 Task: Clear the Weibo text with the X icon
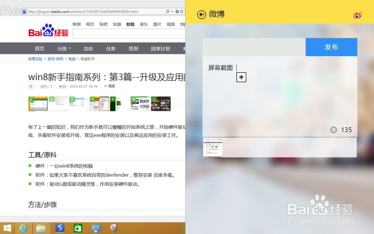pyautogui.click(x=334, y=130)
